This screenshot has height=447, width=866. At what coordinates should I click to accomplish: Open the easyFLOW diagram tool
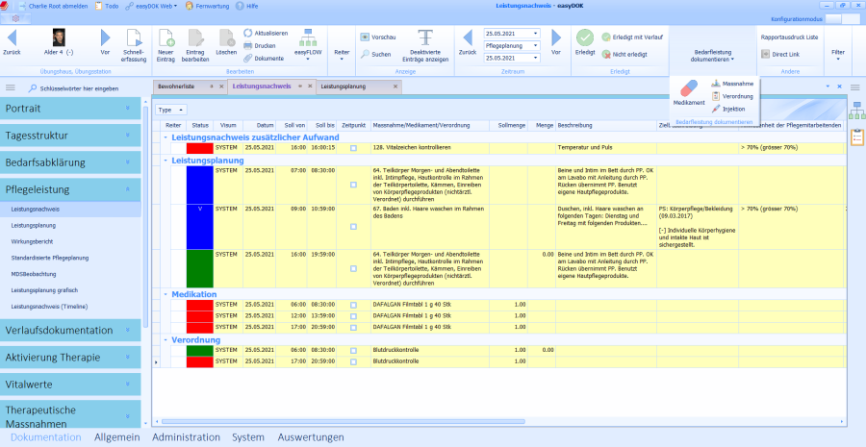point(307,39)
